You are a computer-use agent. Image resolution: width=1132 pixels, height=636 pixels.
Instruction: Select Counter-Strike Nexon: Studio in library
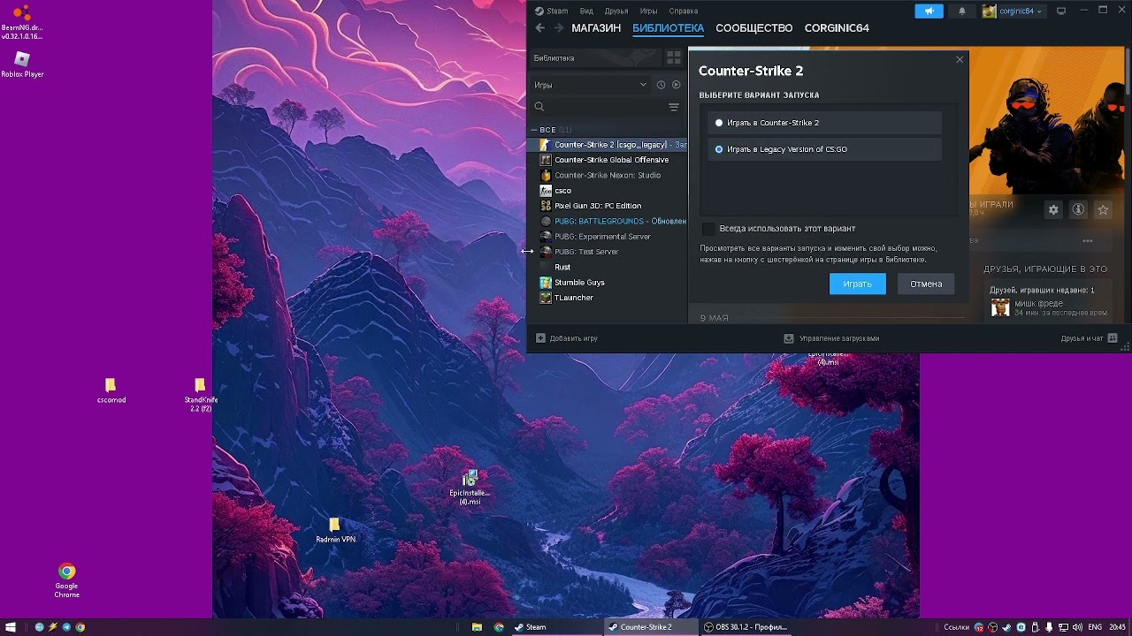608,175
